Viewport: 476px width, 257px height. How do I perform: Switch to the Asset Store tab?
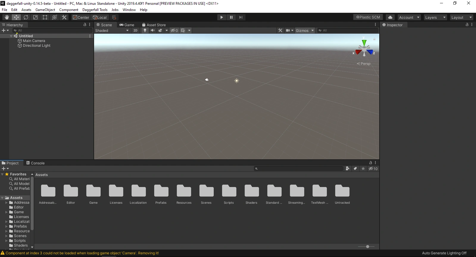point(154,25)
